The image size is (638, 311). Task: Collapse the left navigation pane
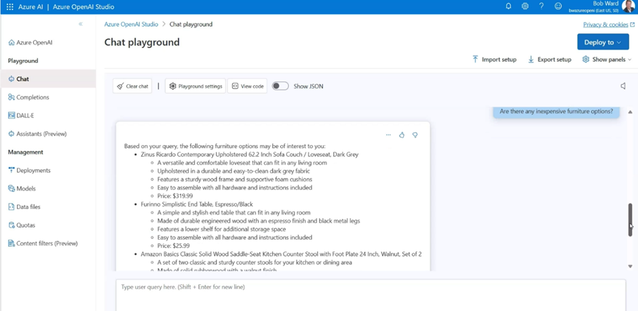coord(81,24)
